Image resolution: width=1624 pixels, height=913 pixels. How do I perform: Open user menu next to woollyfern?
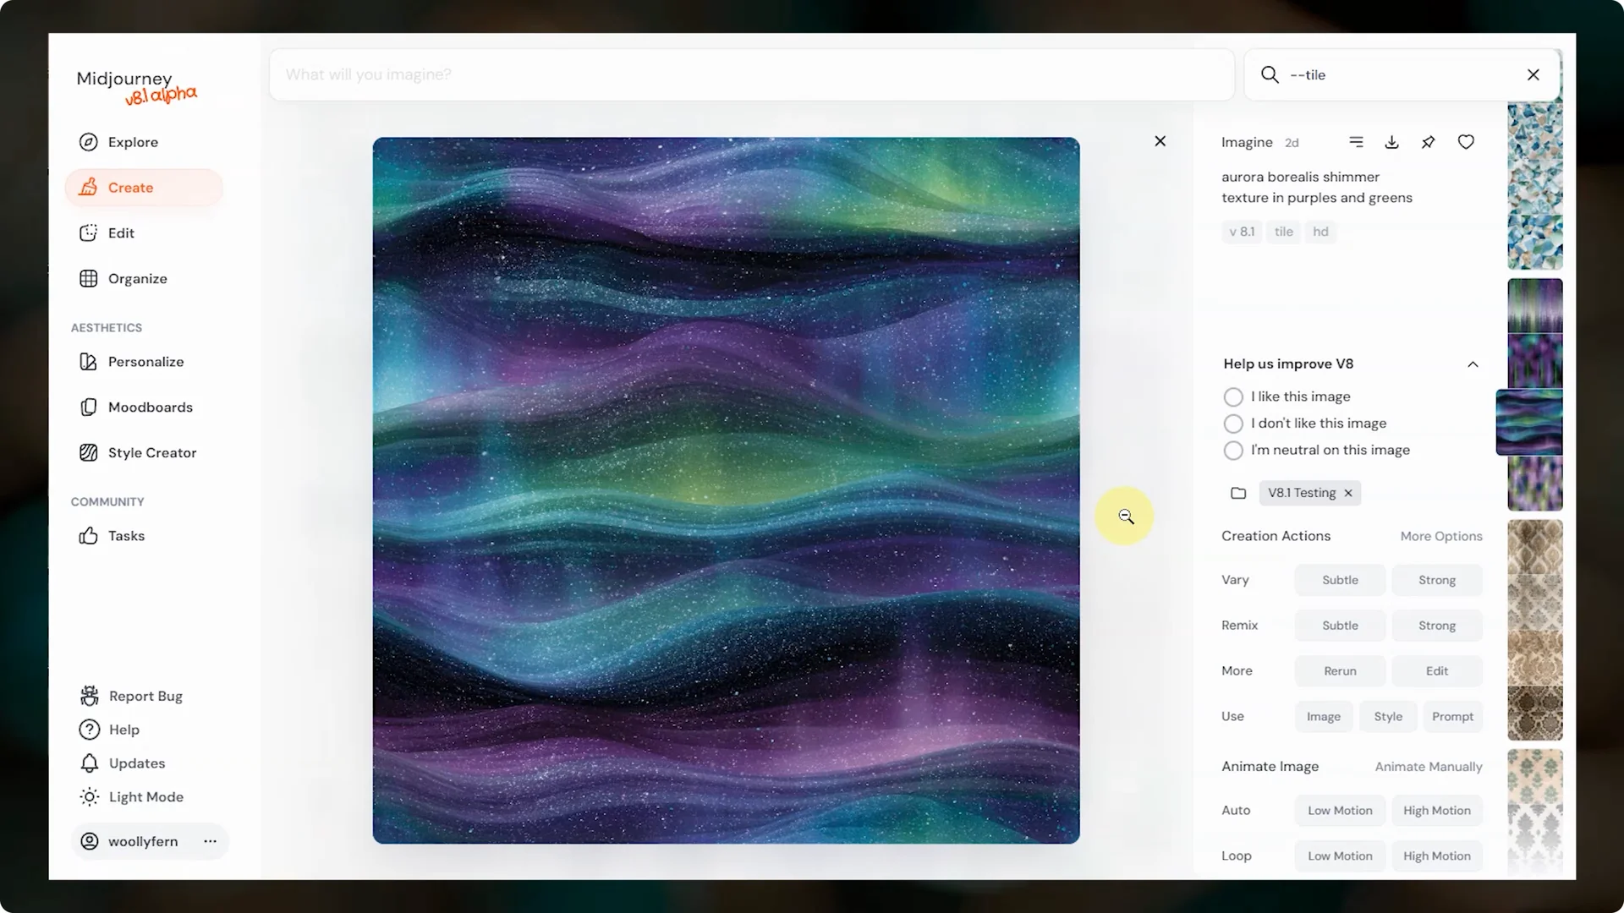click(210, 841)
